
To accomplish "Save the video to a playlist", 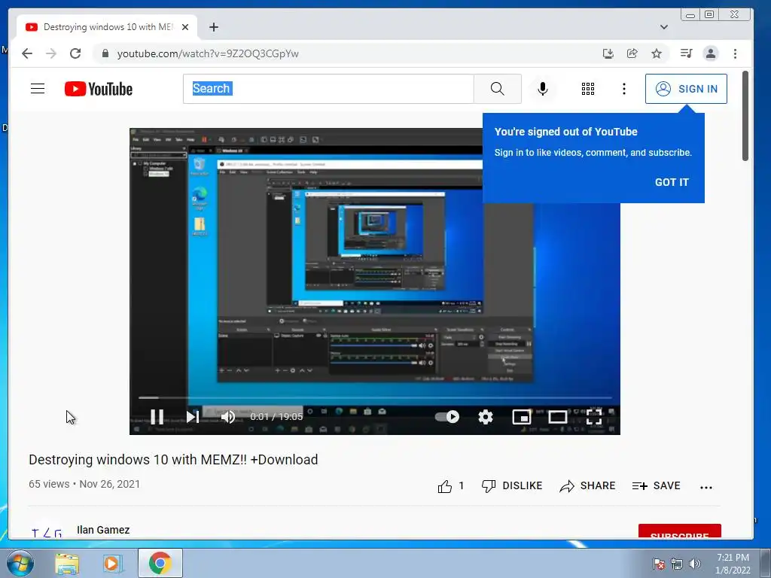I will (656, 485).
